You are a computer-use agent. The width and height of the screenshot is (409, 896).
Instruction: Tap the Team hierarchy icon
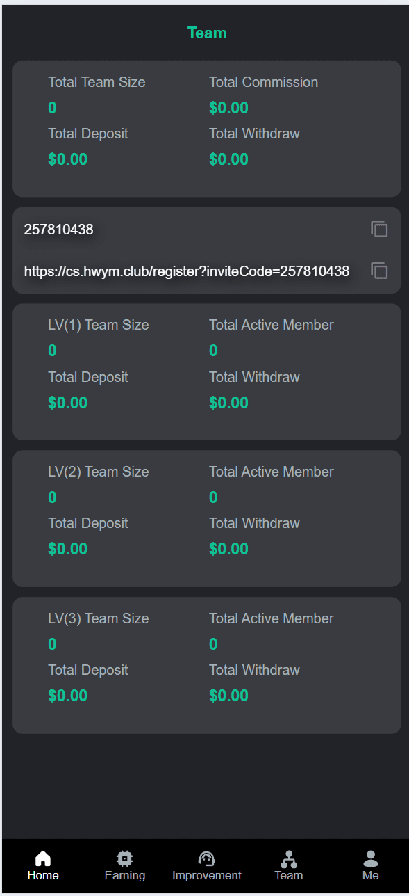click(x=289, y=858)
